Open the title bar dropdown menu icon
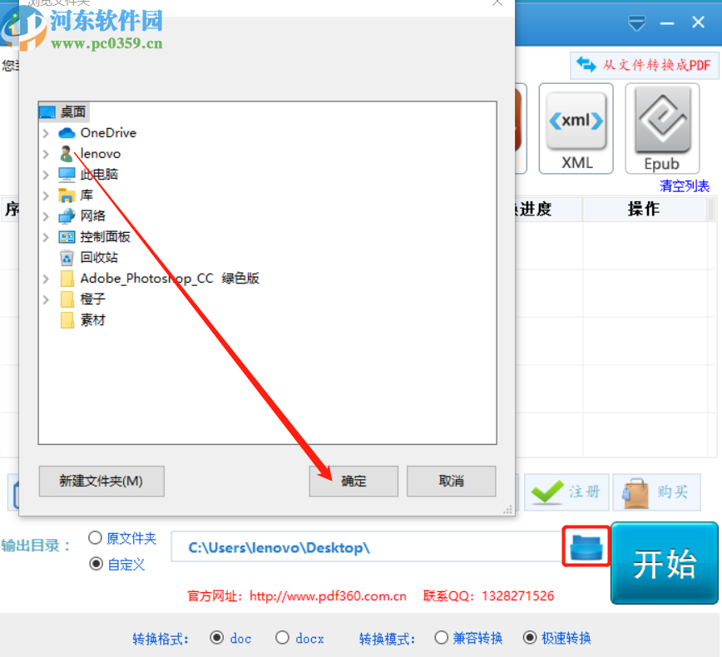Image resolution: width=722 pixels, height=657 pixels. point(637,22)
